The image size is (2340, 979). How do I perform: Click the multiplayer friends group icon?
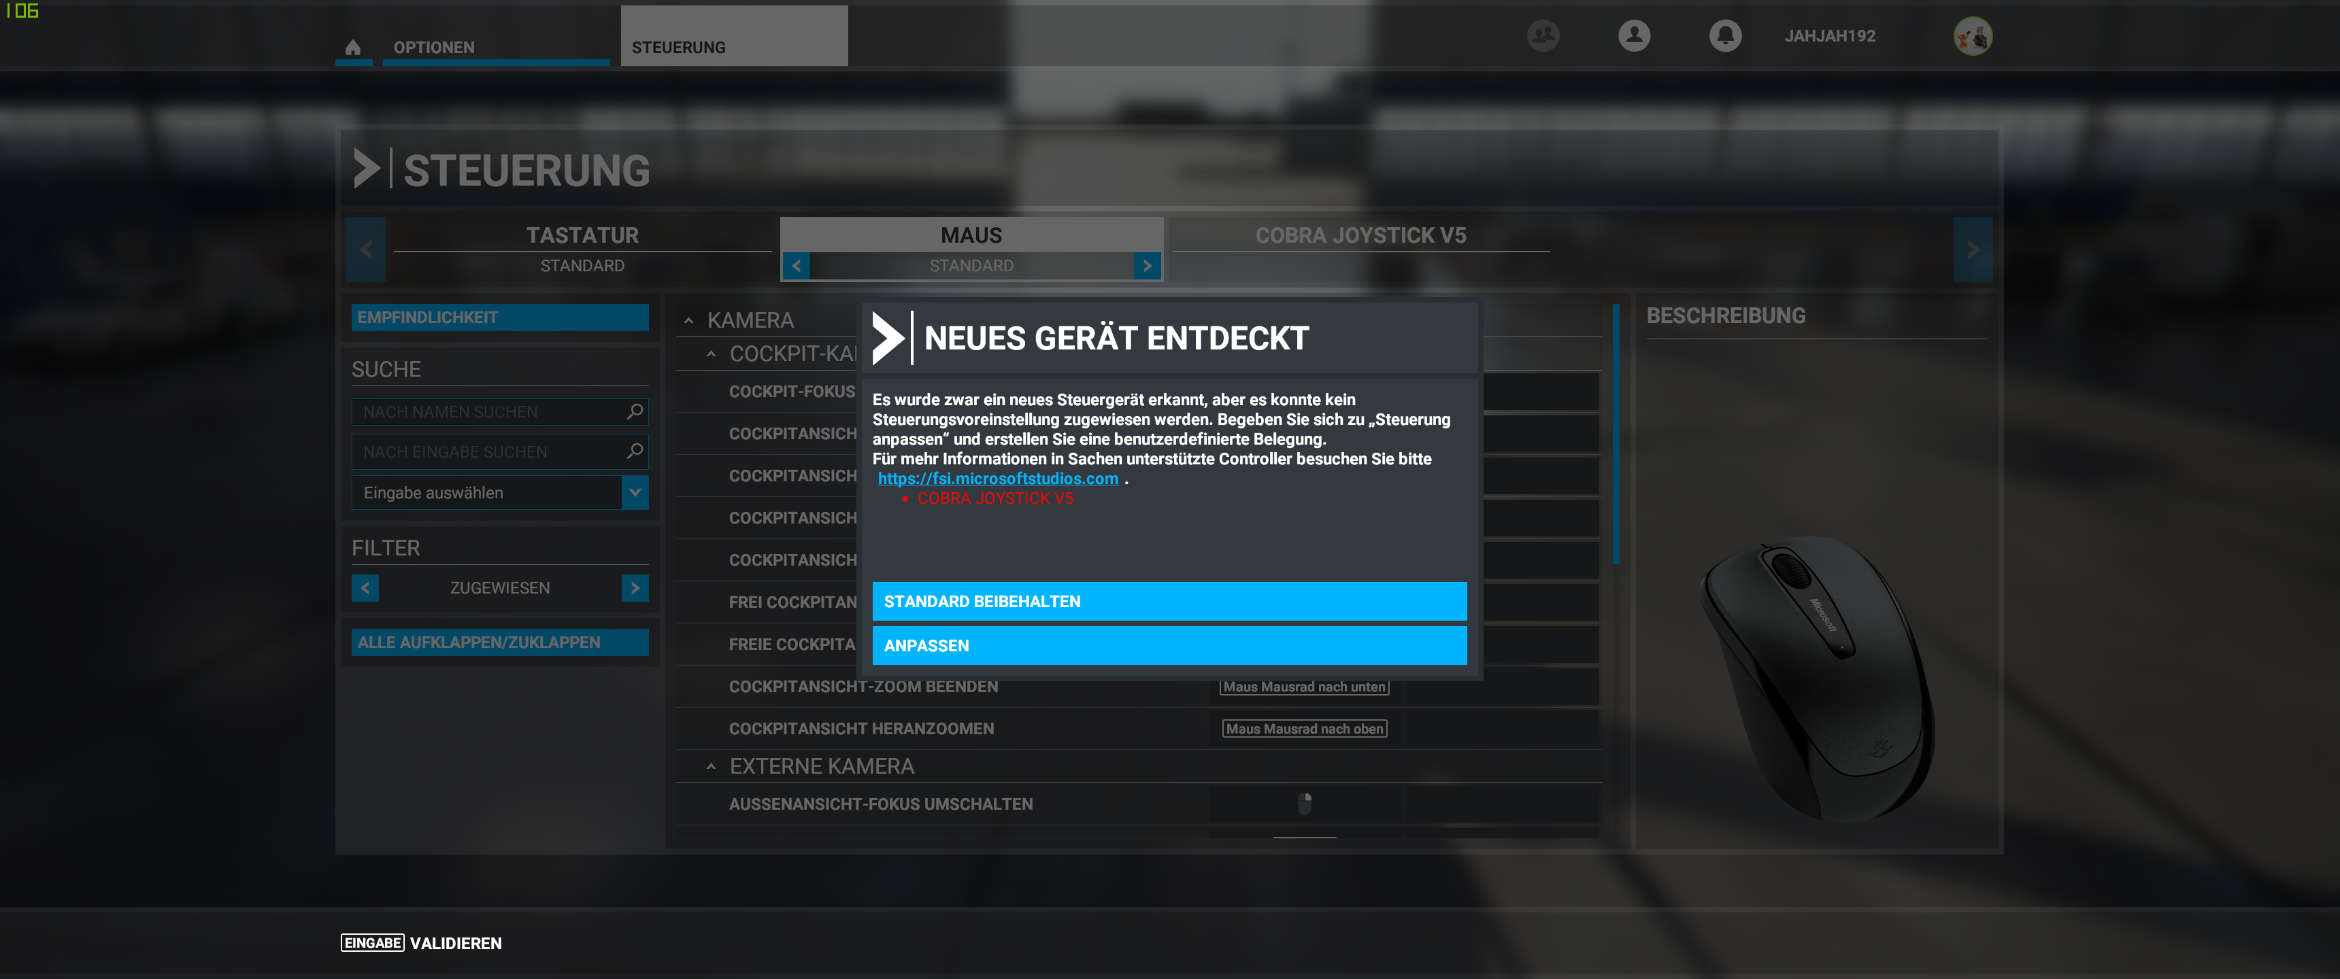pos(1543,36)
